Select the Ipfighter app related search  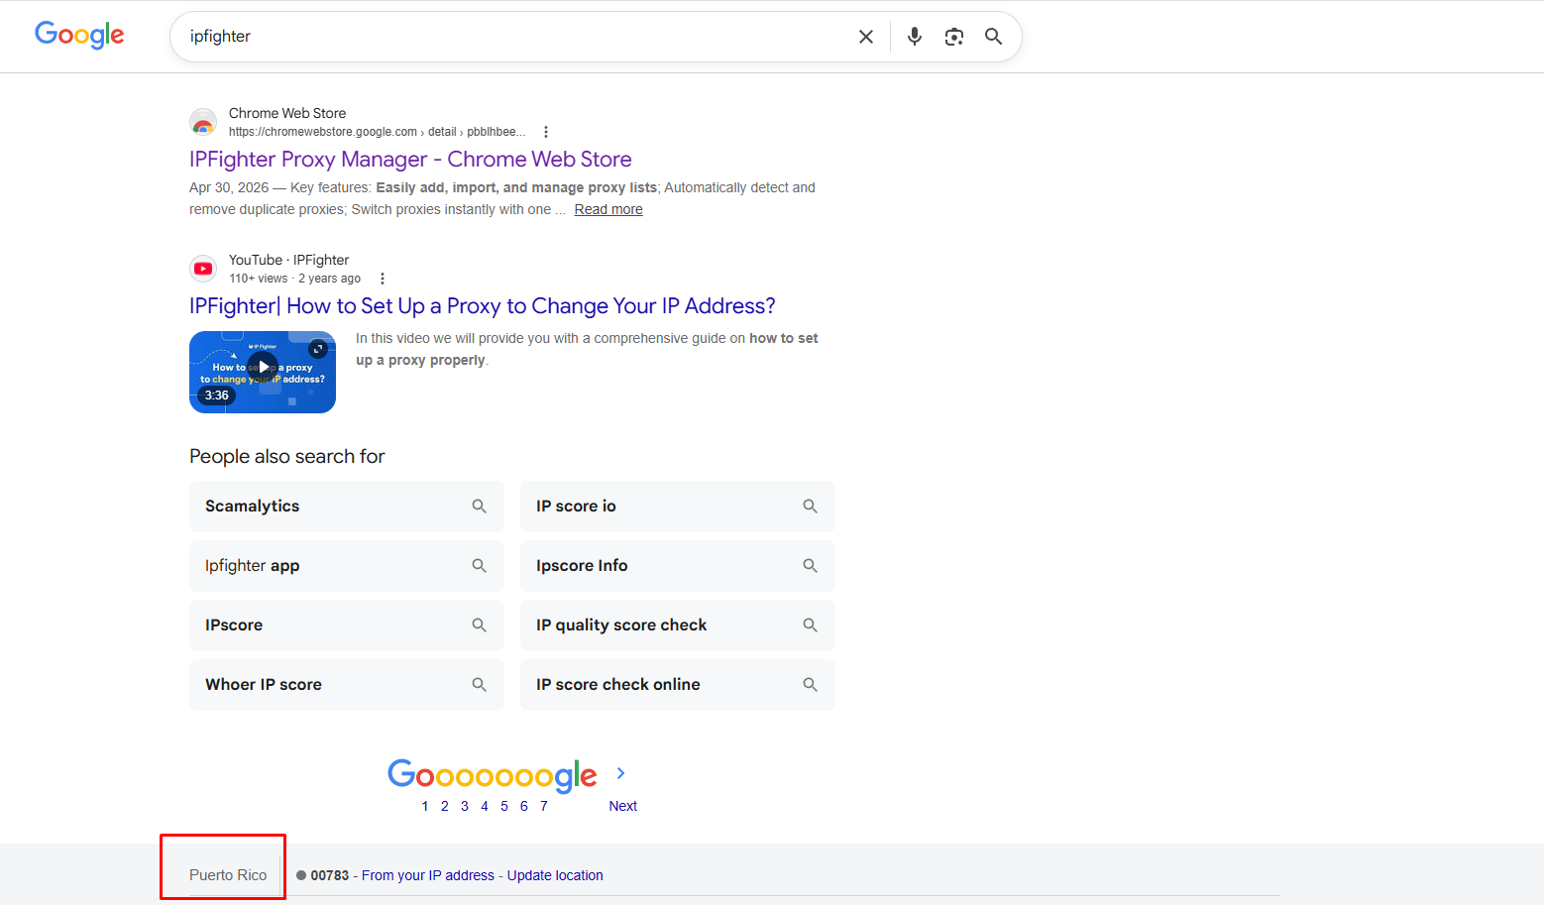pos(347,566)
